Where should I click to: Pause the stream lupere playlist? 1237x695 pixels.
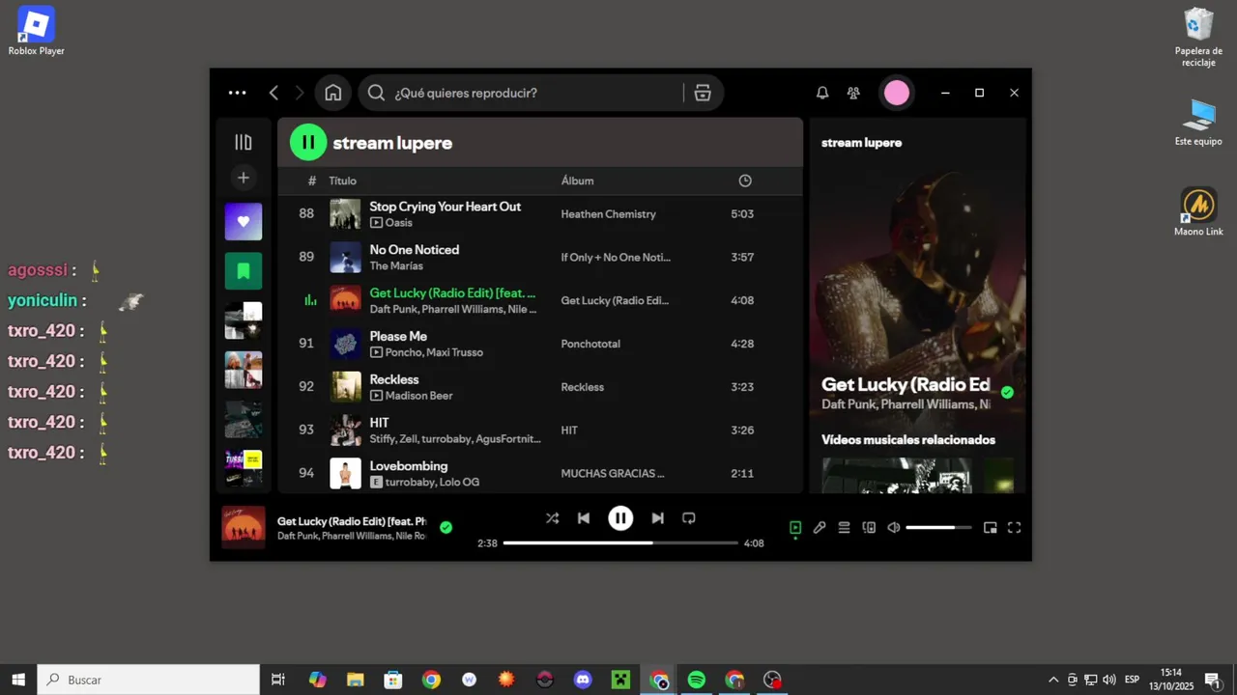click(308, 143)
